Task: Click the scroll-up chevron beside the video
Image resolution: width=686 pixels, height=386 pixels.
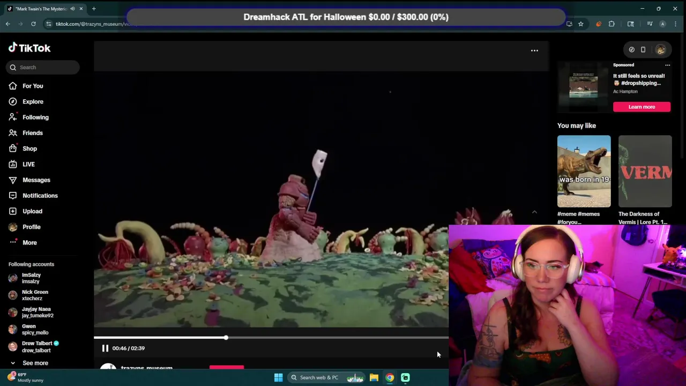Action: pos(534,212)
